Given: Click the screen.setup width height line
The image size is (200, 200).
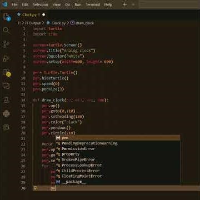Looking at the screenshot, I should 73,62.
